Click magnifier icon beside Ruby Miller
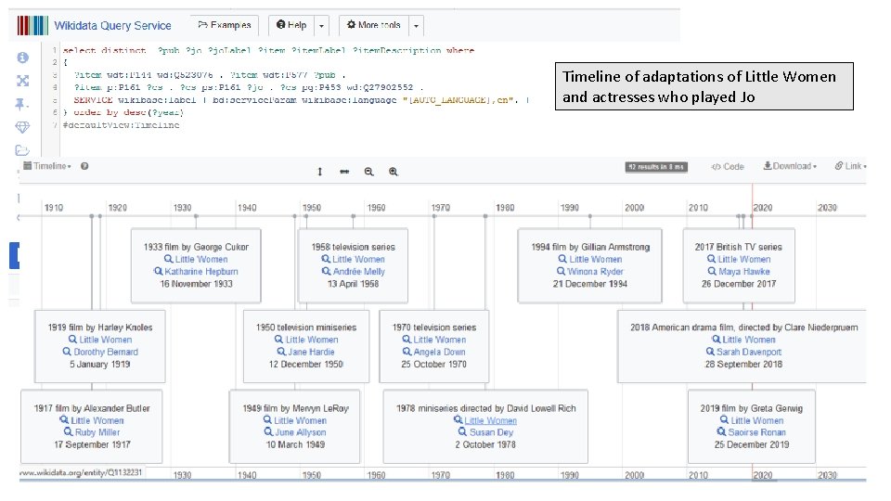The width and height of the screenshot is (891, 501). [x=69, y=432]
